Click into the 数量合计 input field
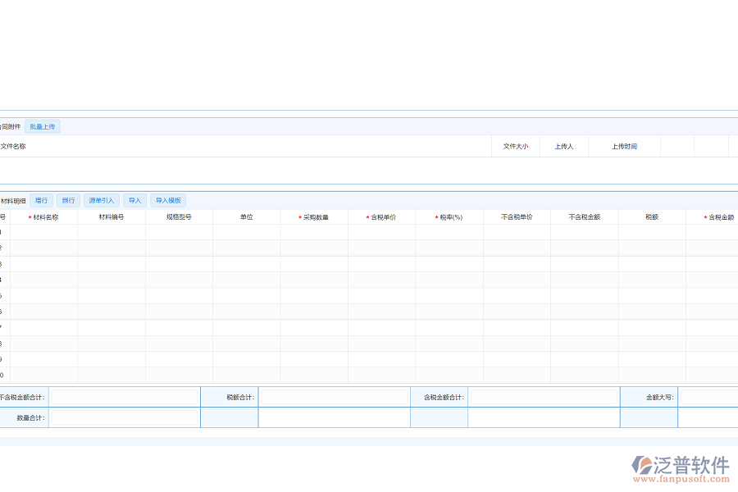The height and width of the screenshot is (492, 738). pyautogui.click(x=125, y=417)
